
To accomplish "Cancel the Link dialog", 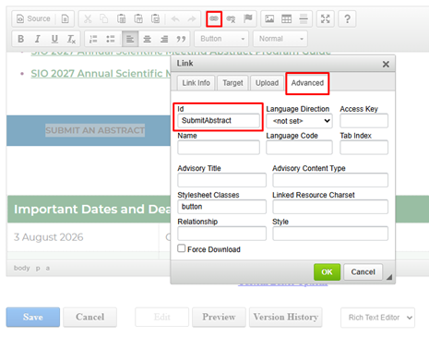I will pos(363,272).
